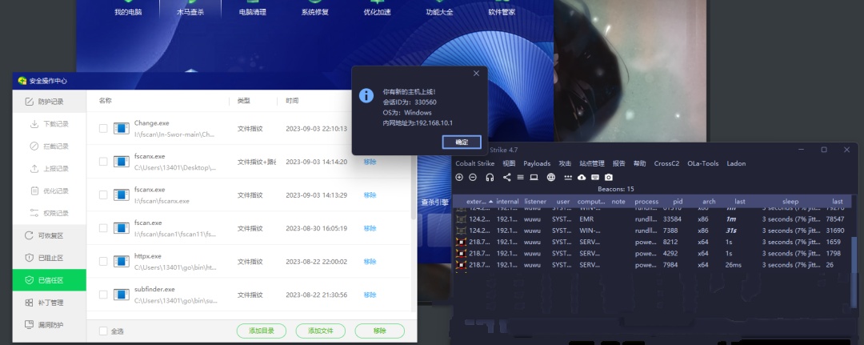
Task: Check the I:\fscan\fscanx.exe row checkbox
Action: (103, 195)
